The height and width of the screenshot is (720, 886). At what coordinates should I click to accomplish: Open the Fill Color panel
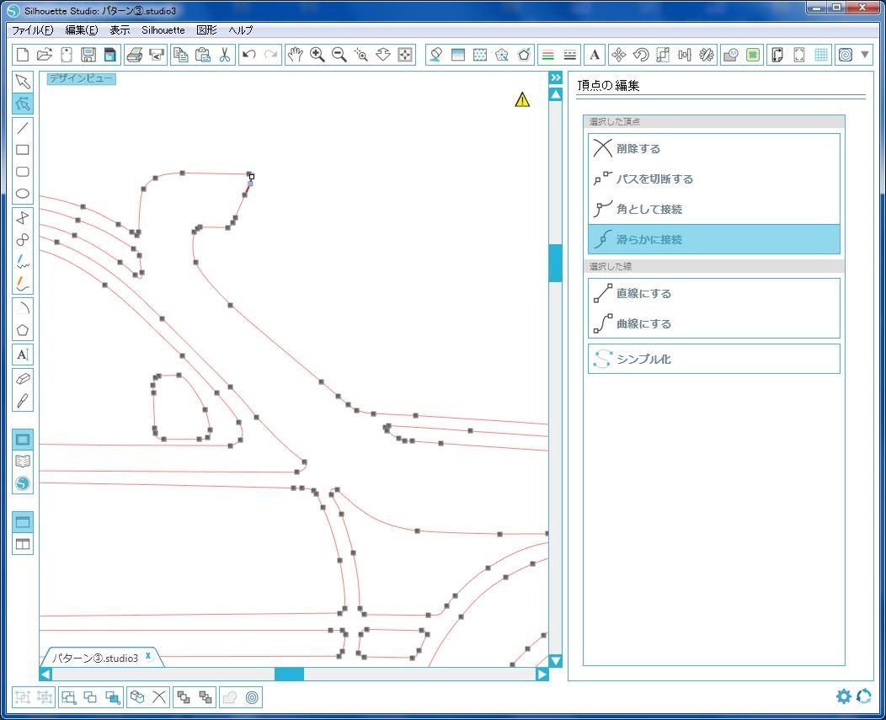pos(436,55)
